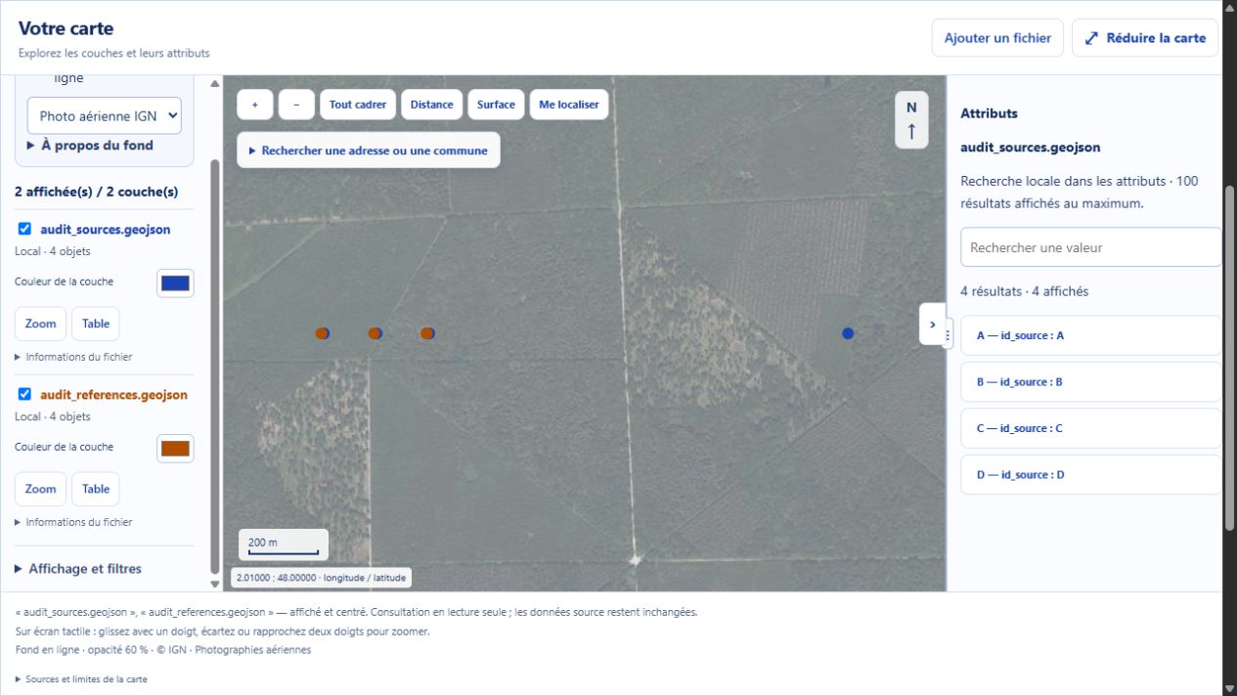Select result B — id_source : B
This screenshot has width=1237, height=696.
1090,382
